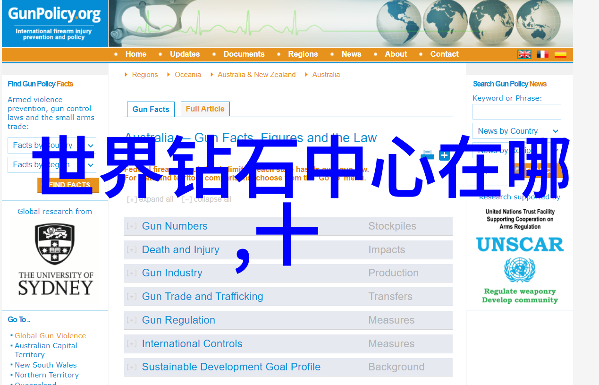599x385 pixels.
Task: Click the Australia & New Zealand breadcrumb
Action: (x=257, y=75)
